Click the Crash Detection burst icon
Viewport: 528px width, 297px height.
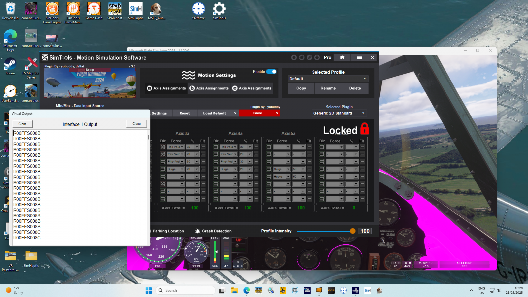[x=197, y=231]
